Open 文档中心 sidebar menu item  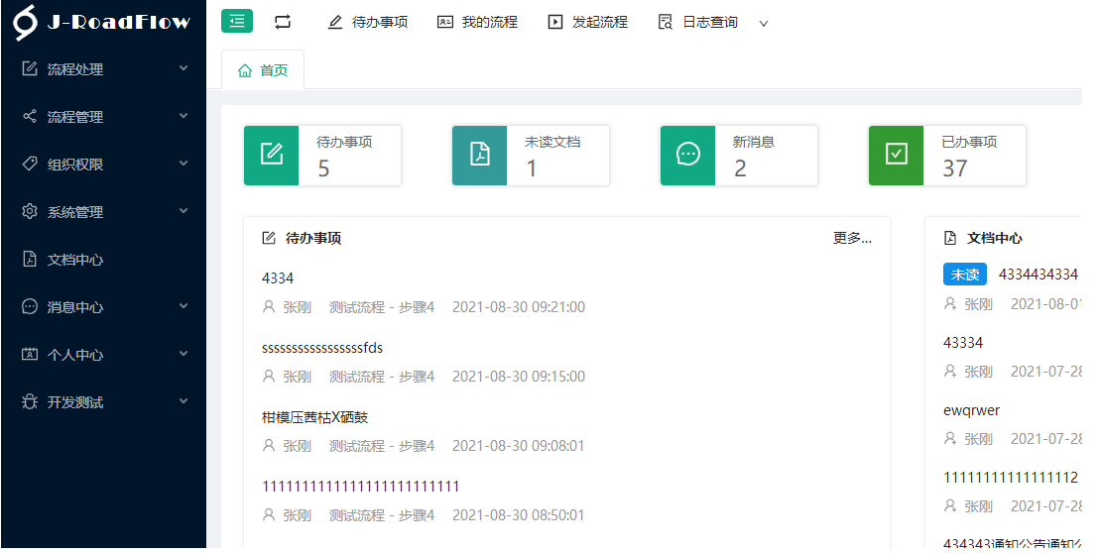pos(104,260)
